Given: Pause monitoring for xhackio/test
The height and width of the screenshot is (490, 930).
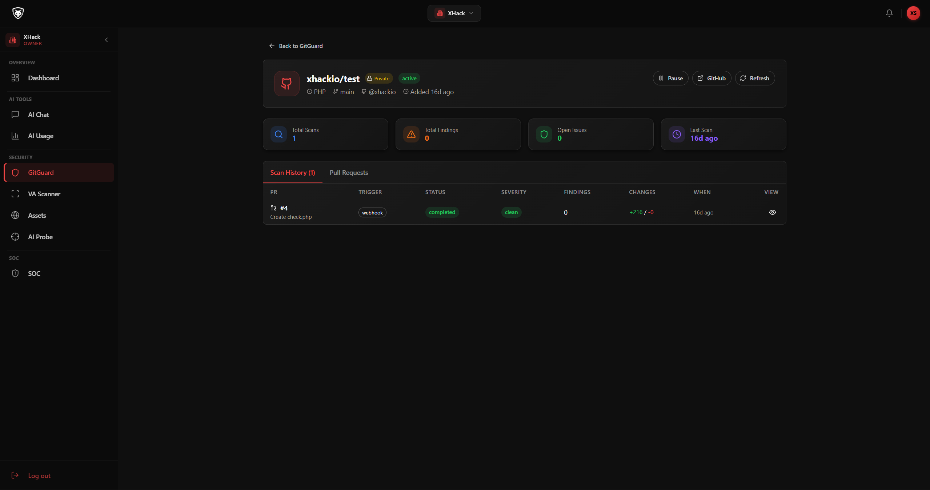Looking at the screenshot, I should (x=670, y=78).
